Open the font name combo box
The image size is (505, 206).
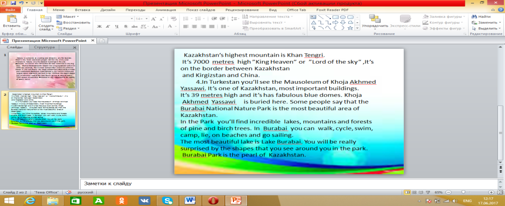(x=115, y=19)
